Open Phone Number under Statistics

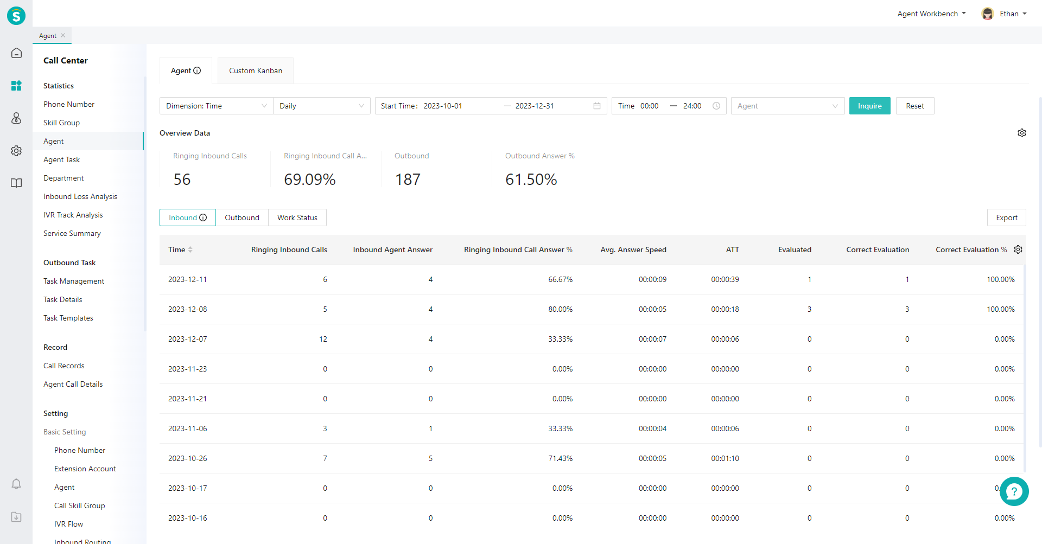69,104
